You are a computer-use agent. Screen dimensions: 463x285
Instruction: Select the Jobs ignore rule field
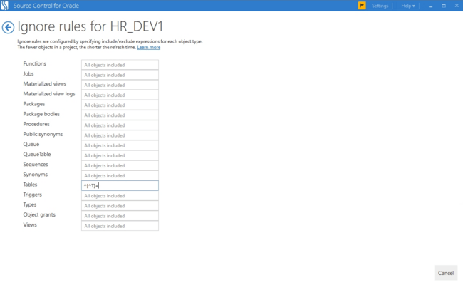pos(120,75)
